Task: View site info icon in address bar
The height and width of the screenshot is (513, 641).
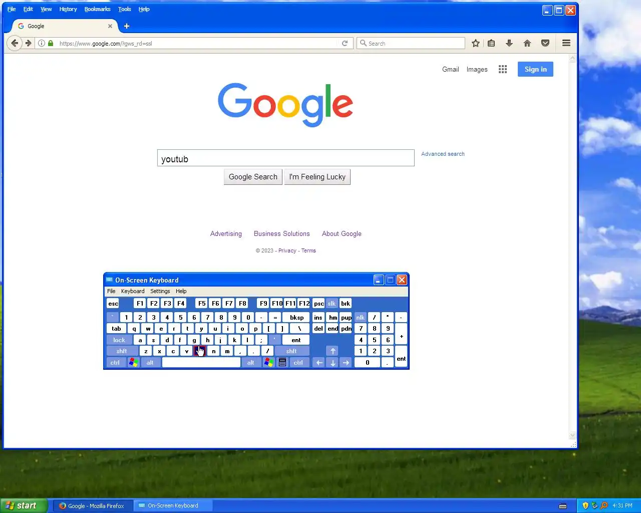Action: pos(42,43)
